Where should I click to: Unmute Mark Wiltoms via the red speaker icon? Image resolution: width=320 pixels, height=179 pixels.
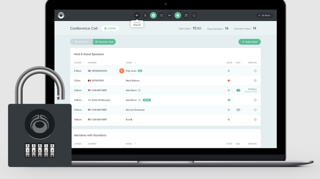coord(229,80)
